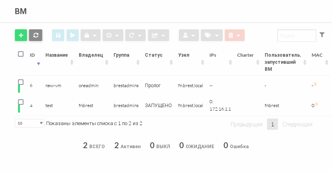Open the page size dropdown showing 10
The image size is (332, 172).
pyautogui.click(x=30, y=123)
